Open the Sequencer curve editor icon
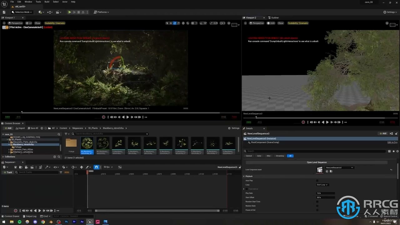 [x=120, y=167]
